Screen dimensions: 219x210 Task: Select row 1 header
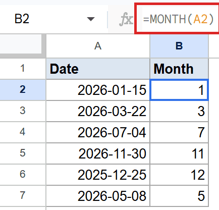click(23, 69)
